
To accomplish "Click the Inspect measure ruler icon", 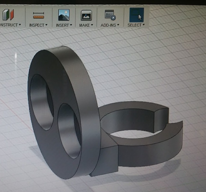I will [39, 15].
